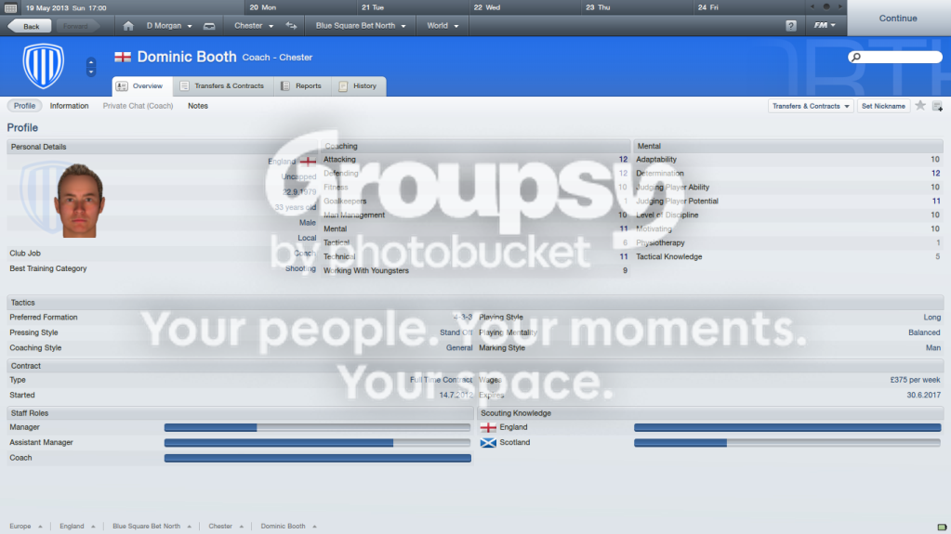Viewport: 951px width, 534px height.
Task: Click the add note icon beside star
Action: pos(938,106)
